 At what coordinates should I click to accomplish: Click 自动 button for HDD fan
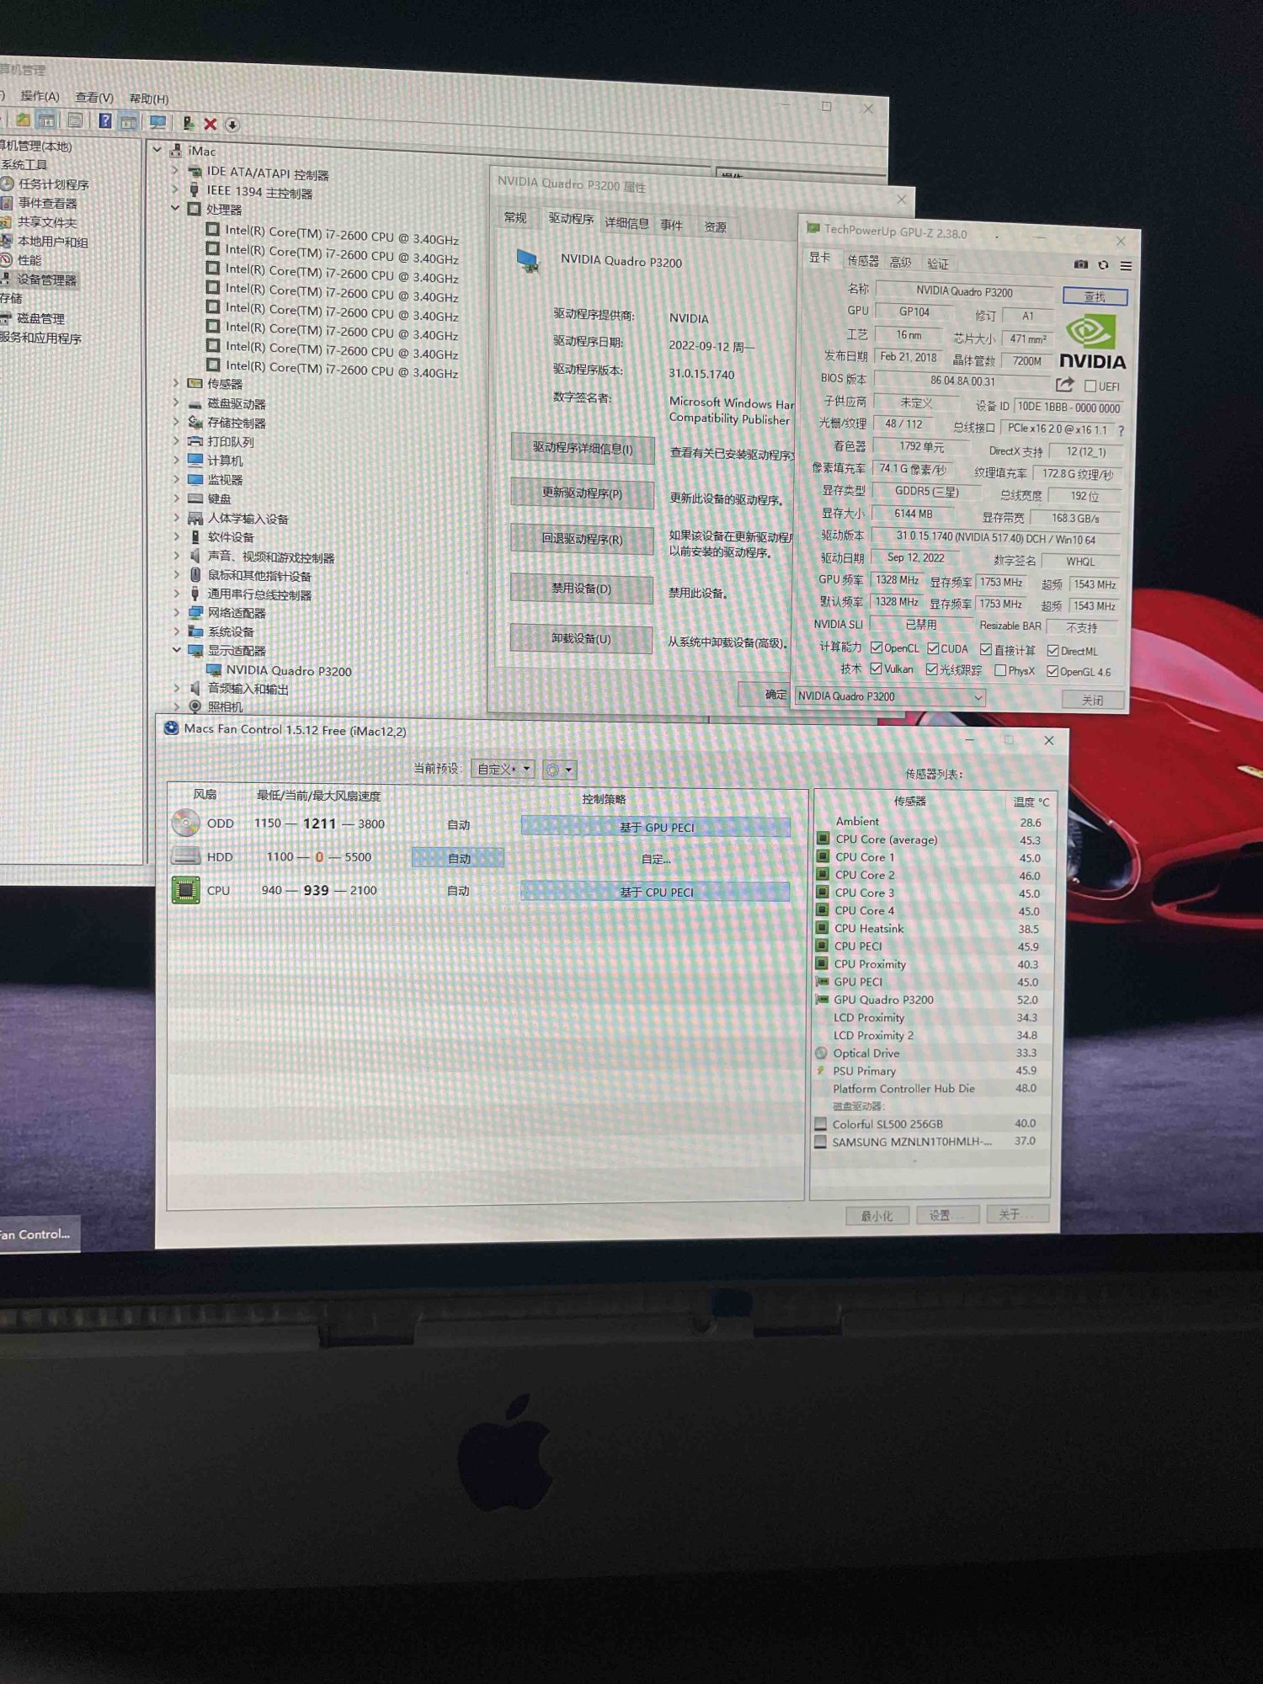pyautogui.click(x=459, y=858)
